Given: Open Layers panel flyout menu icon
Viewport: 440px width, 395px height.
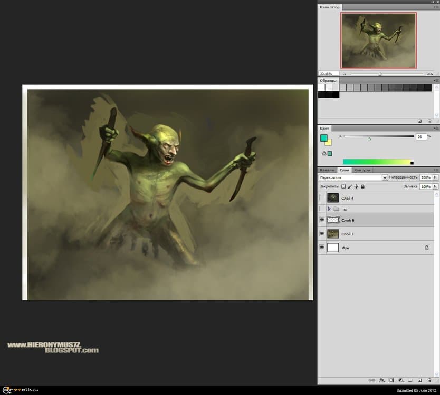Looking at the screenshot, I should (x=436, y=170).
